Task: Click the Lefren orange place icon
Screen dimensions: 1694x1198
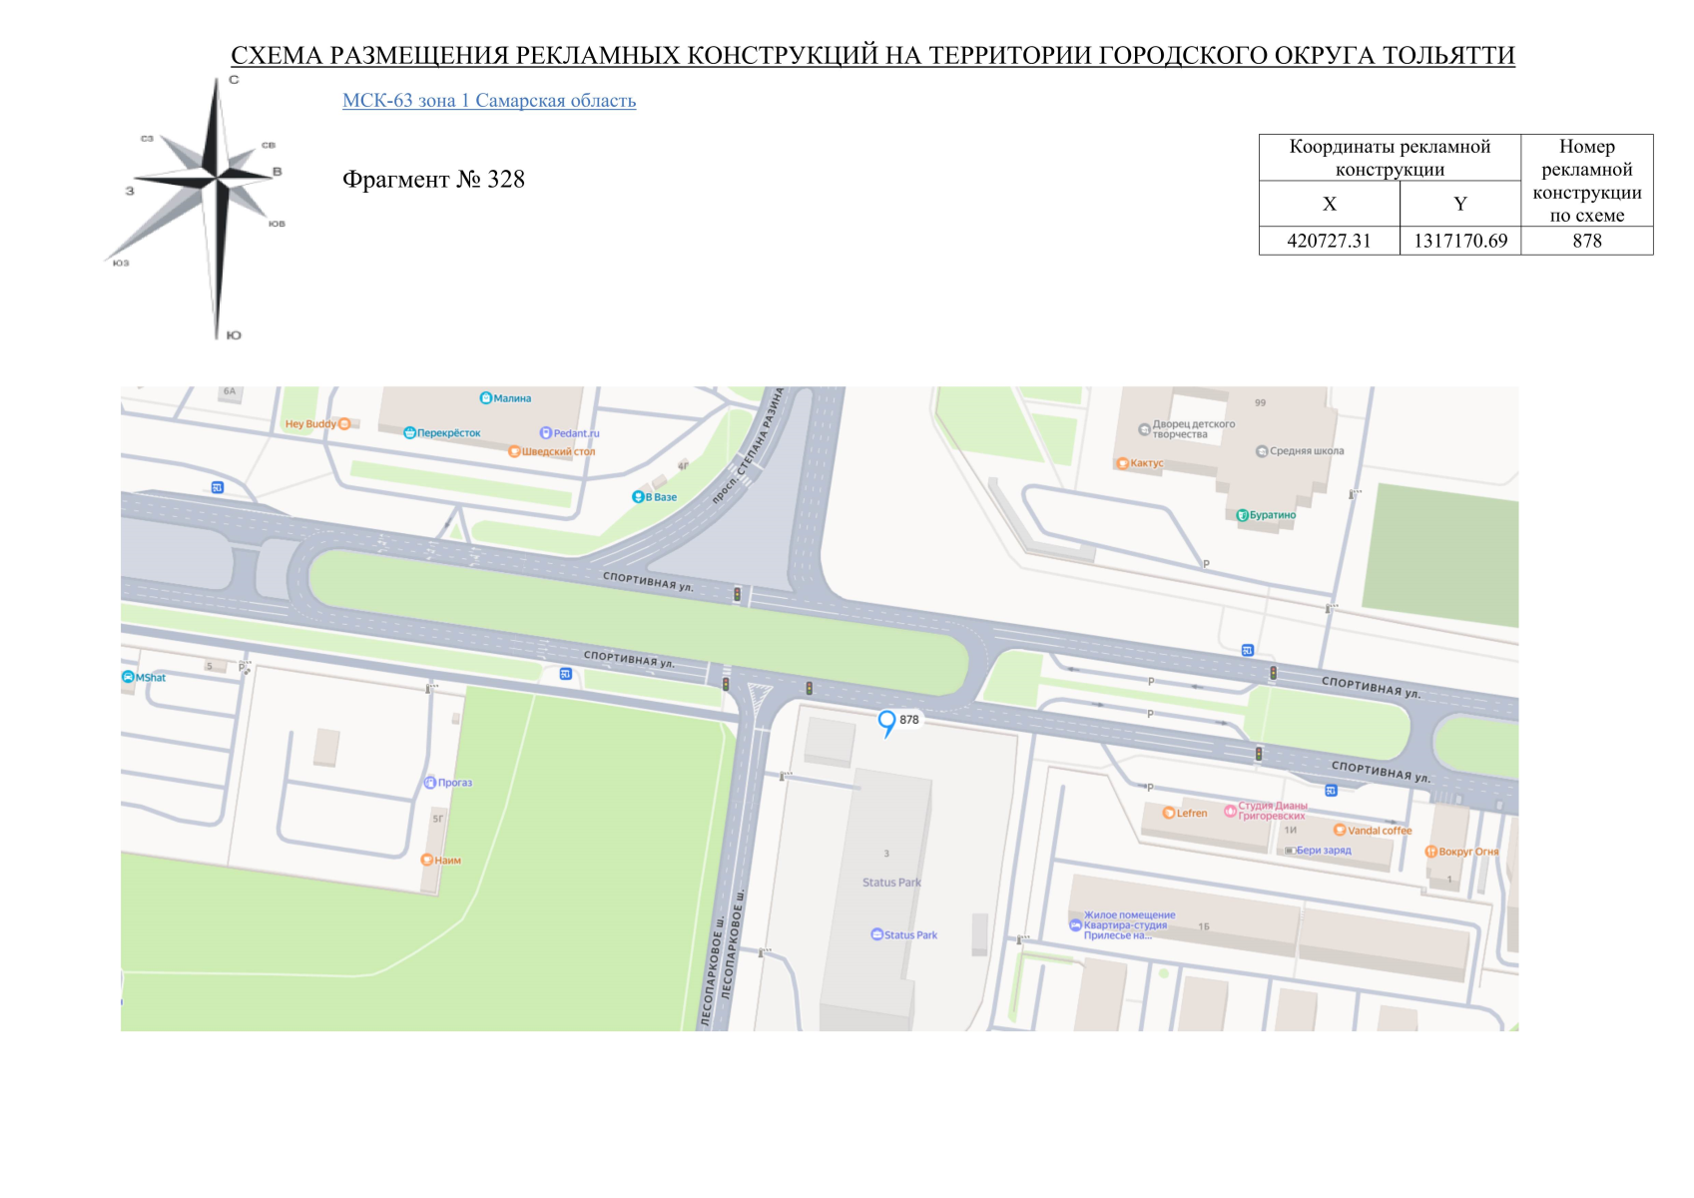Action: point(1168,813)
